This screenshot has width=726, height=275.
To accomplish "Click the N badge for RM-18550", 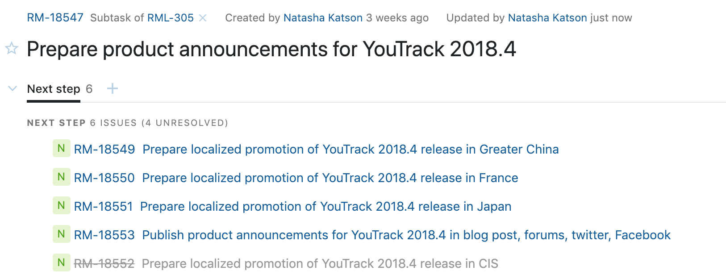I will [62, 177].
